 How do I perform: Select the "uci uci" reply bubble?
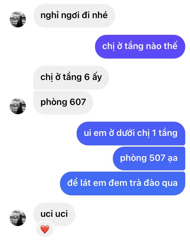54,214
